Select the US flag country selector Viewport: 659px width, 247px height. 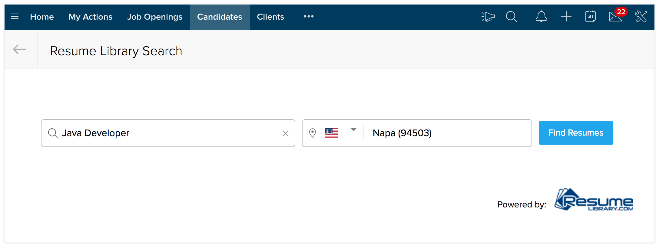pos(332,133)
